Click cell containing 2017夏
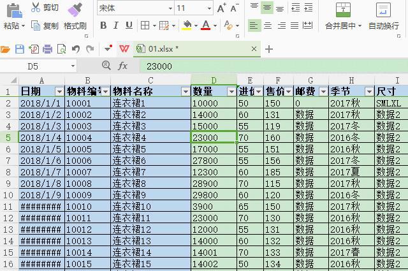 point(351,172)
